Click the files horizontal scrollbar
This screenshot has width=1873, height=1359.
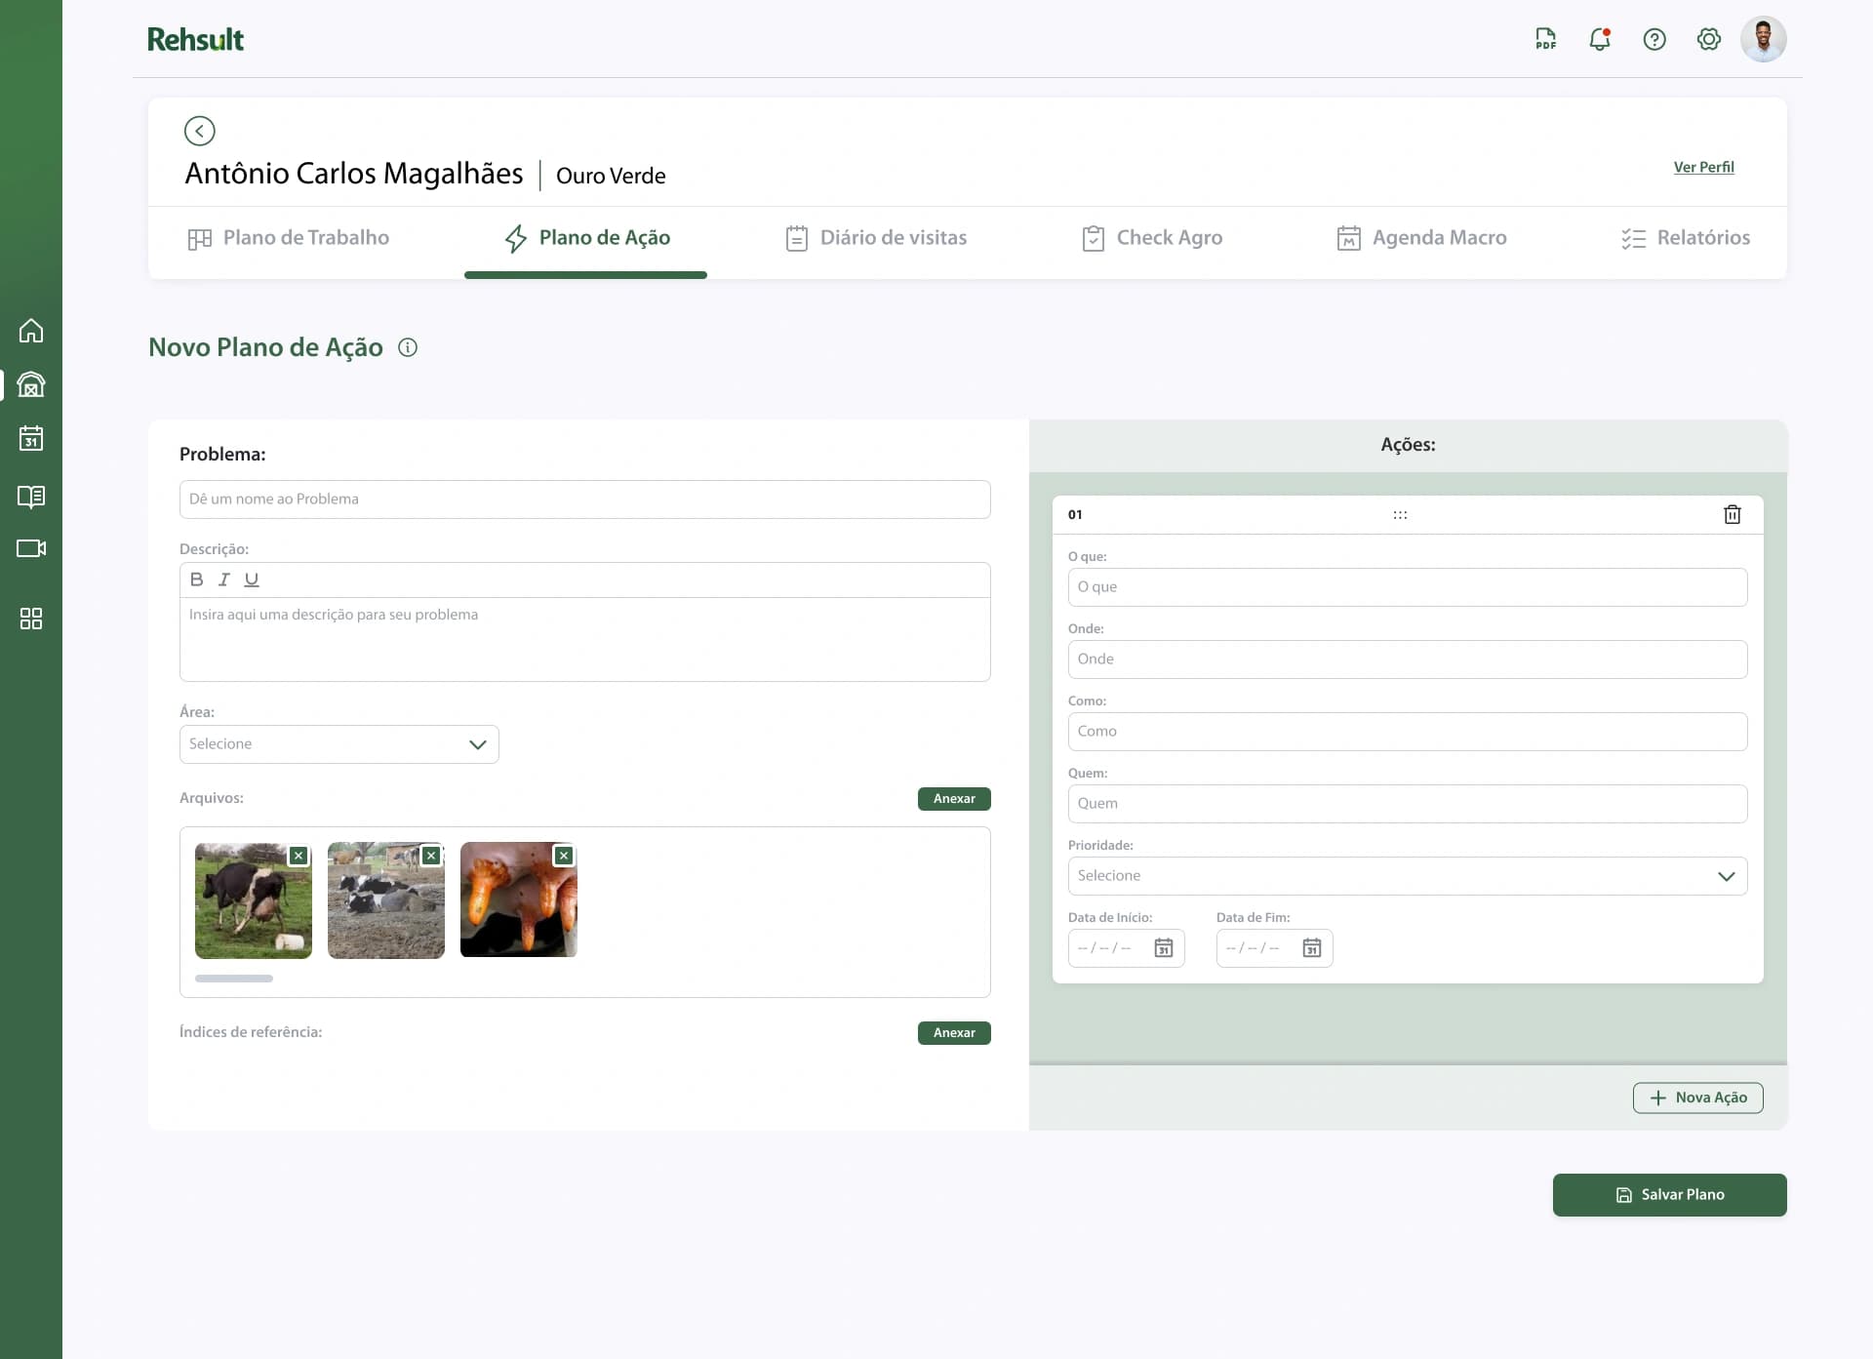pos(234,979)
